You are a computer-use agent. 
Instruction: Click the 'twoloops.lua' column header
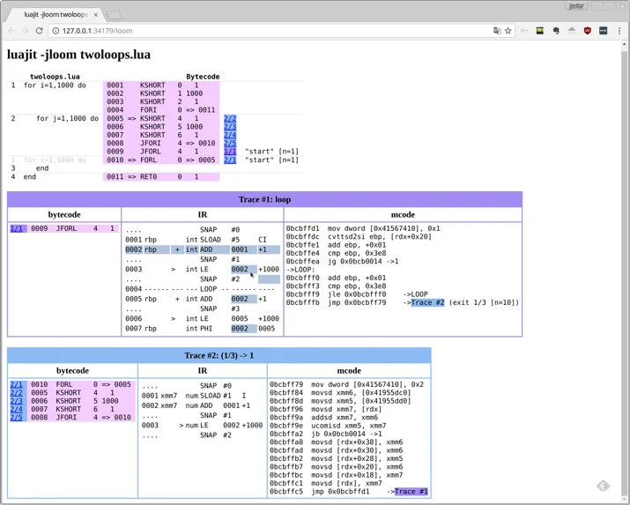(x=55, y=77)
